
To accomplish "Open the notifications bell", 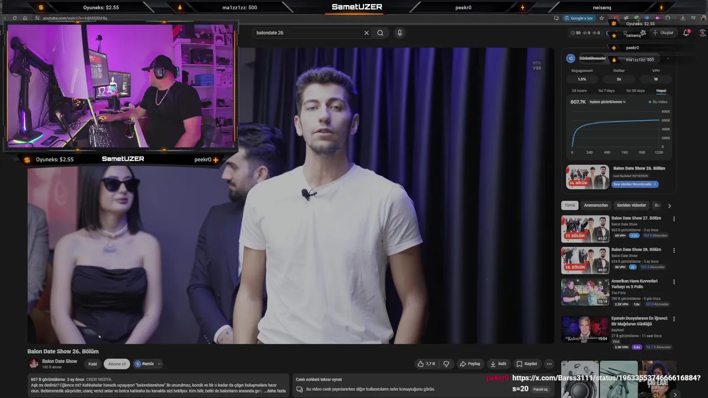I will click(x=686, y=33).
